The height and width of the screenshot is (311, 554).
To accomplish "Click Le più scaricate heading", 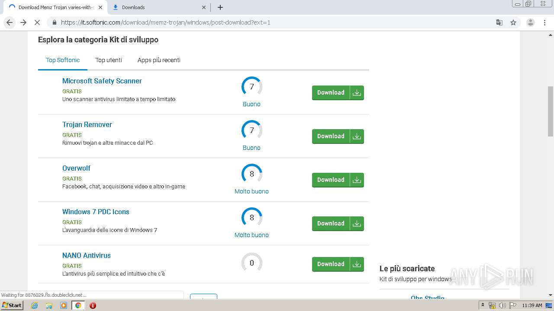I will pos(407,269).
